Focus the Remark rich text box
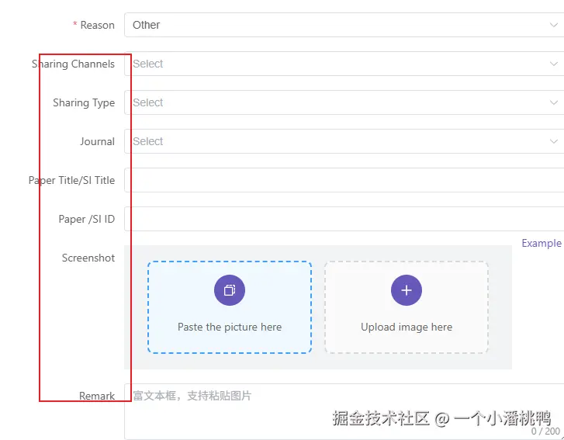564x440 pixels. (x=344, y=411)
